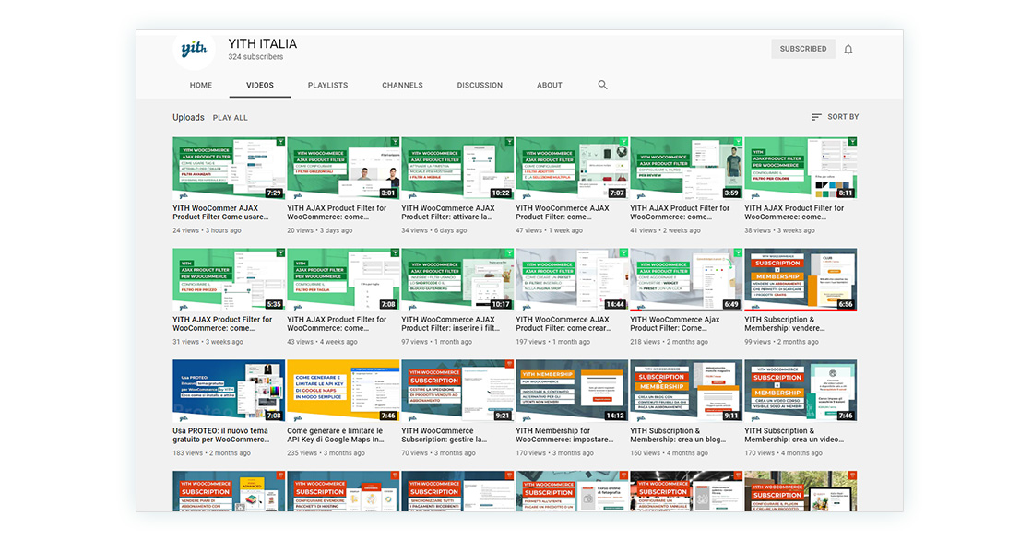Viewport: 1020px width, 551px height.
Task: Open the thumbnail with 5:35 duration
Action: pyautogui.click(x=229, y=279)
